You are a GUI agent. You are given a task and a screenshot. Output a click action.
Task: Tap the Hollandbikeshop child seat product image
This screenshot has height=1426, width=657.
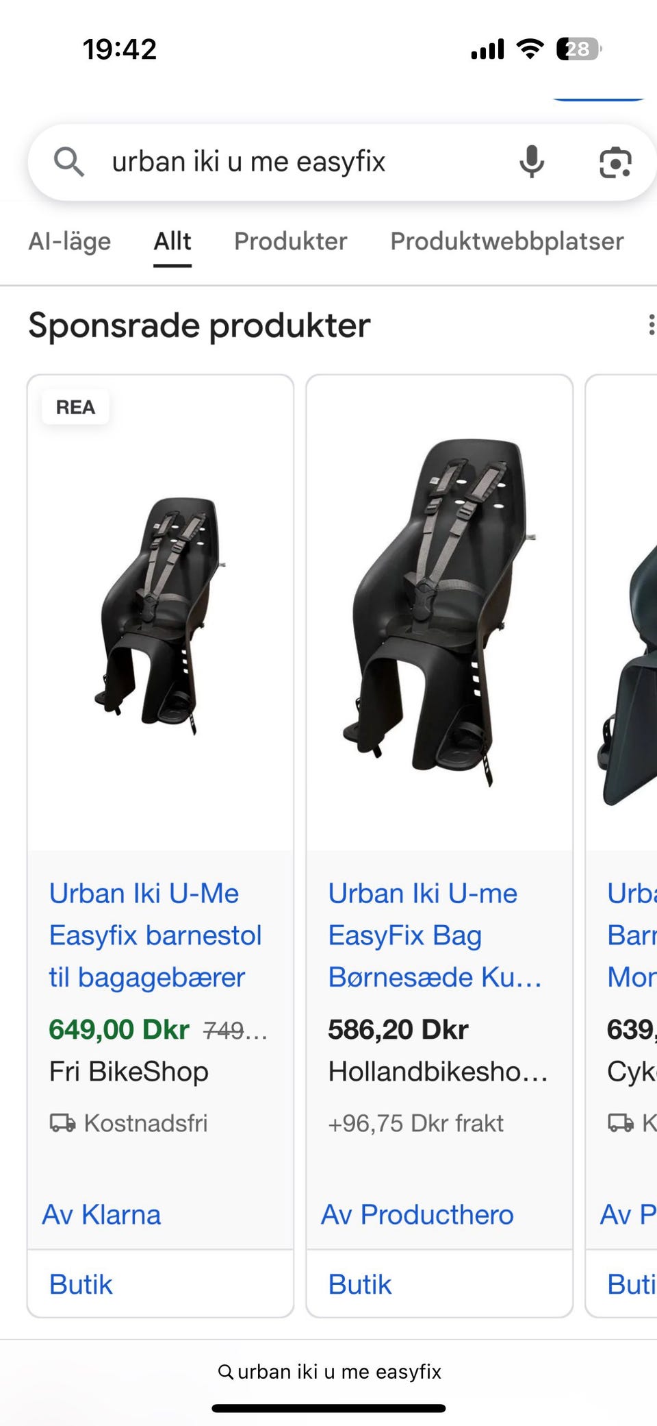(439, 613)
